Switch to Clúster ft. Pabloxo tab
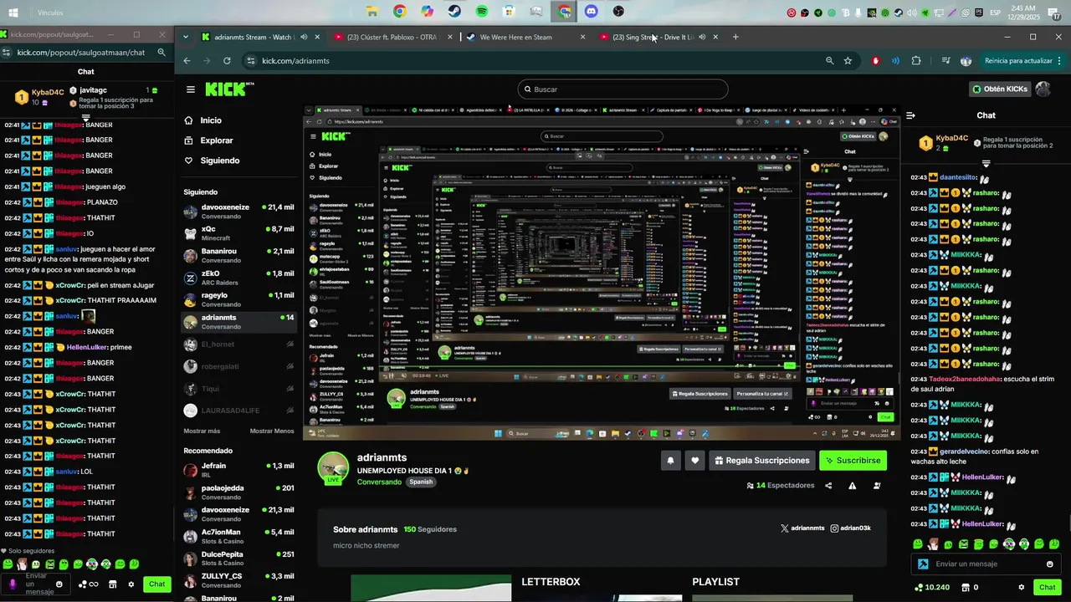 [x=393, y=37]
